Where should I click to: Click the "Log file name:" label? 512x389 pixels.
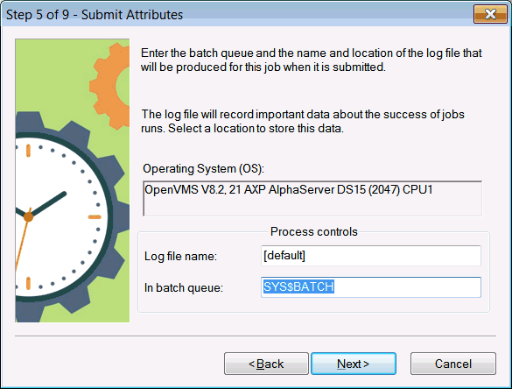point(180,257)
